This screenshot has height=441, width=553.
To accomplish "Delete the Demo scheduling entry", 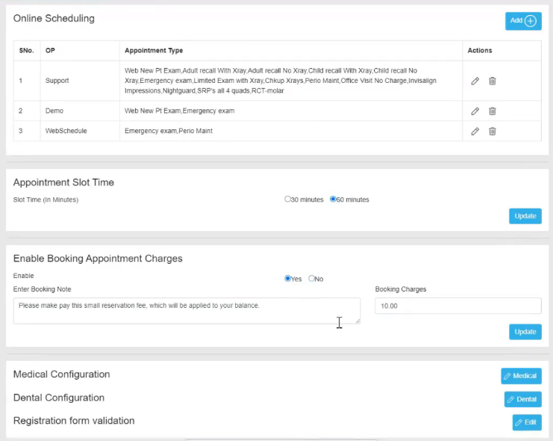I will click(x=493, y=111).
